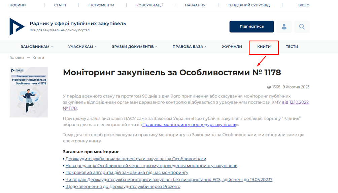This screenshot has width=338, height=193.
Task: Open Покроковий алгоритм дій замовника link
Action: [x=127, y=172]
